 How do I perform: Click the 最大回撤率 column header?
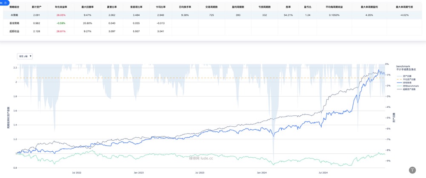pos(87,7)
